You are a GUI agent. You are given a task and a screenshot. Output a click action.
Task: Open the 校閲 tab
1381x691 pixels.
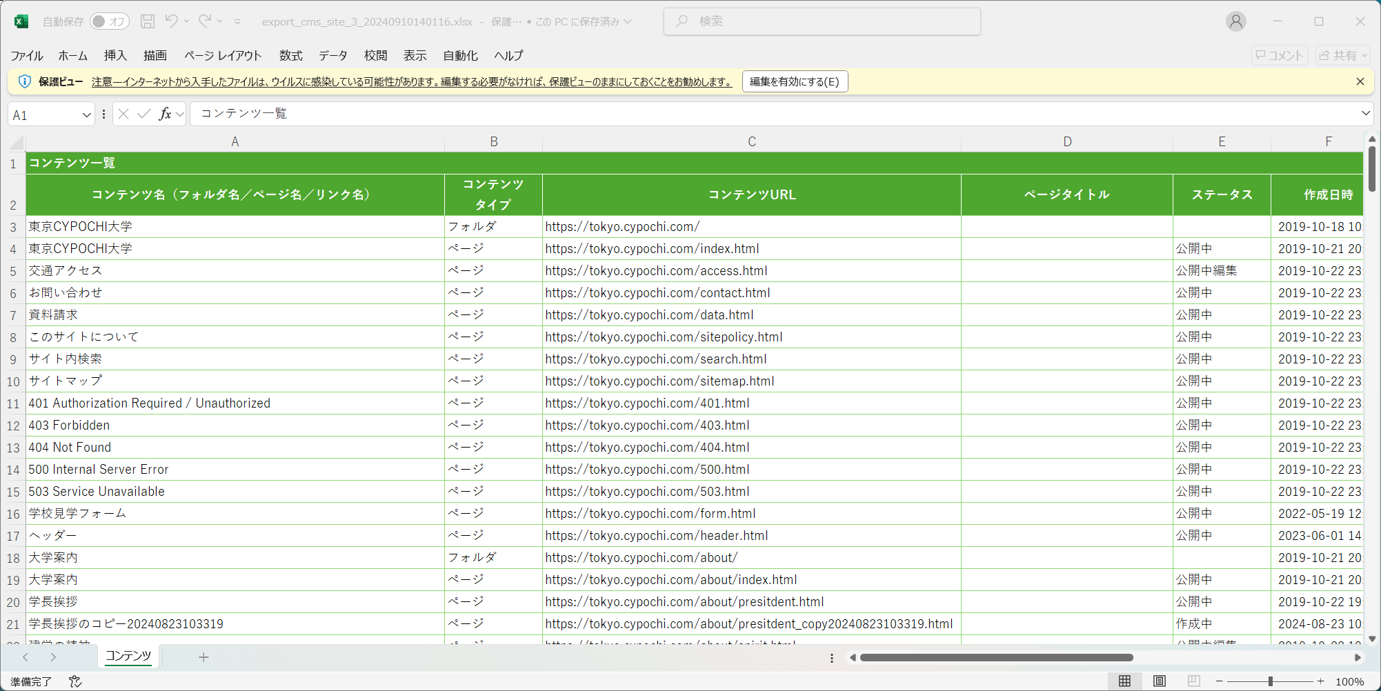point(376,55)
